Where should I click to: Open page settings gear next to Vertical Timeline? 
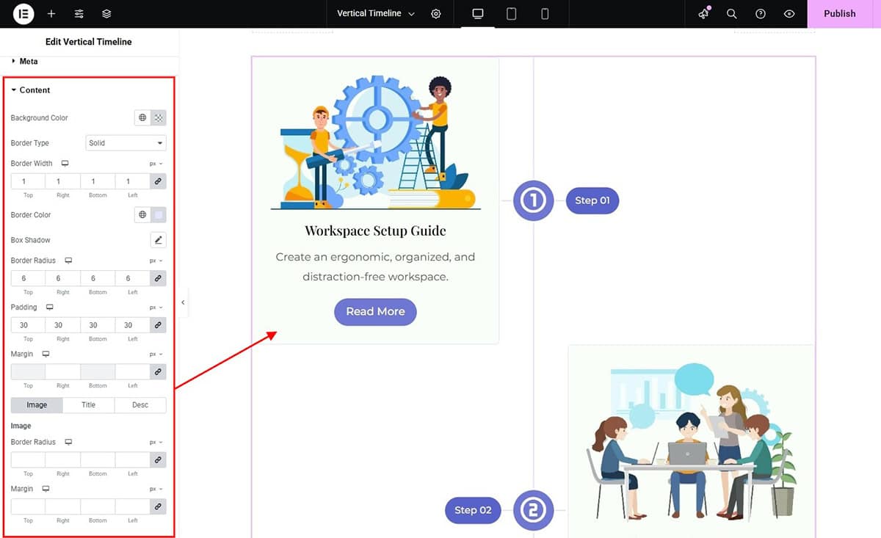(436, 14)
